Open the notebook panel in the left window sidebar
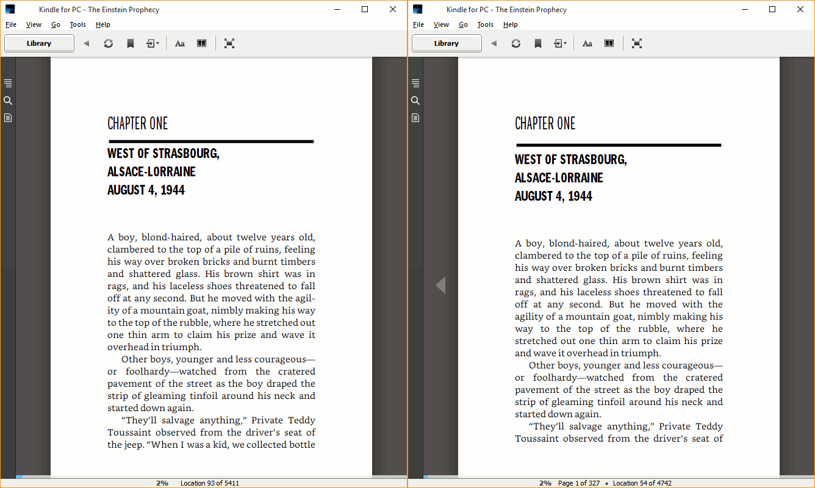Image resolution: width=815 pixels, height=488 pixels. (x=8, y=117)
